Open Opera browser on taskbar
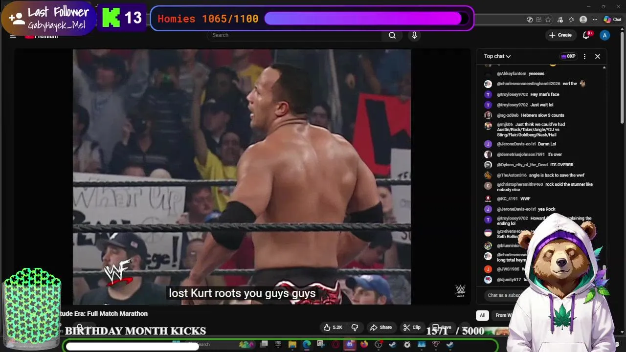 (x=335, y=344)
